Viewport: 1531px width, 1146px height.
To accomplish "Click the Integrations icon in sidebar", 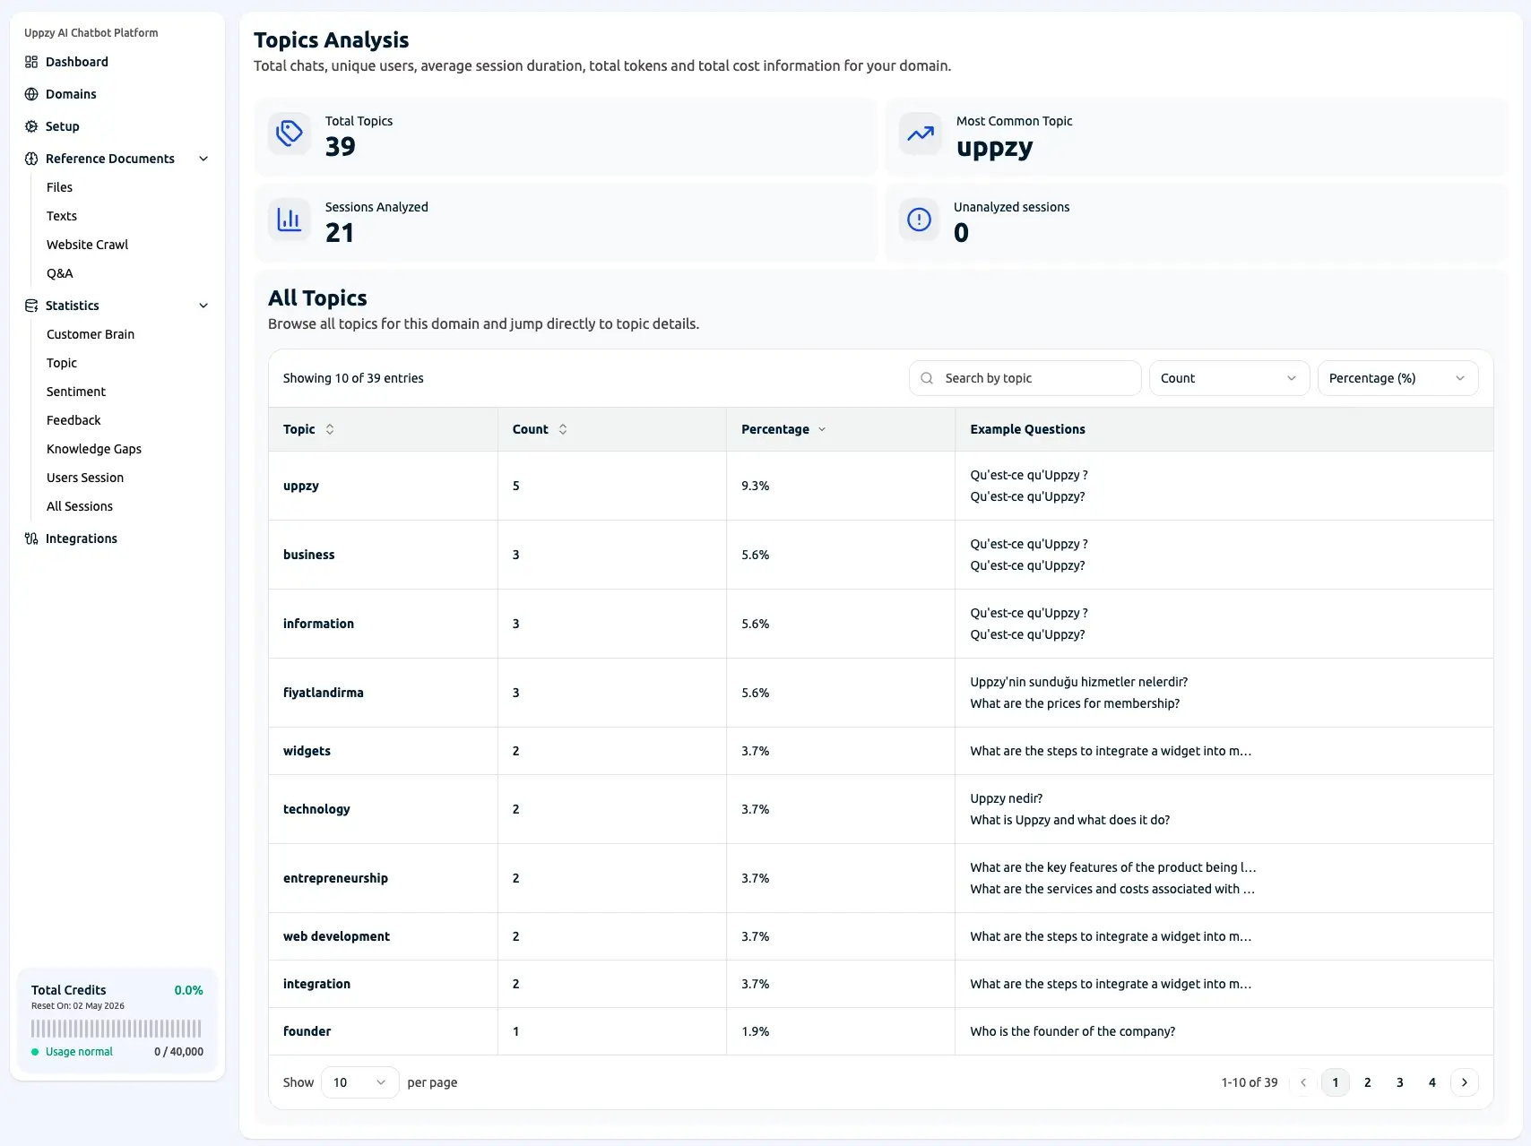I will click(x=31, y=539).
